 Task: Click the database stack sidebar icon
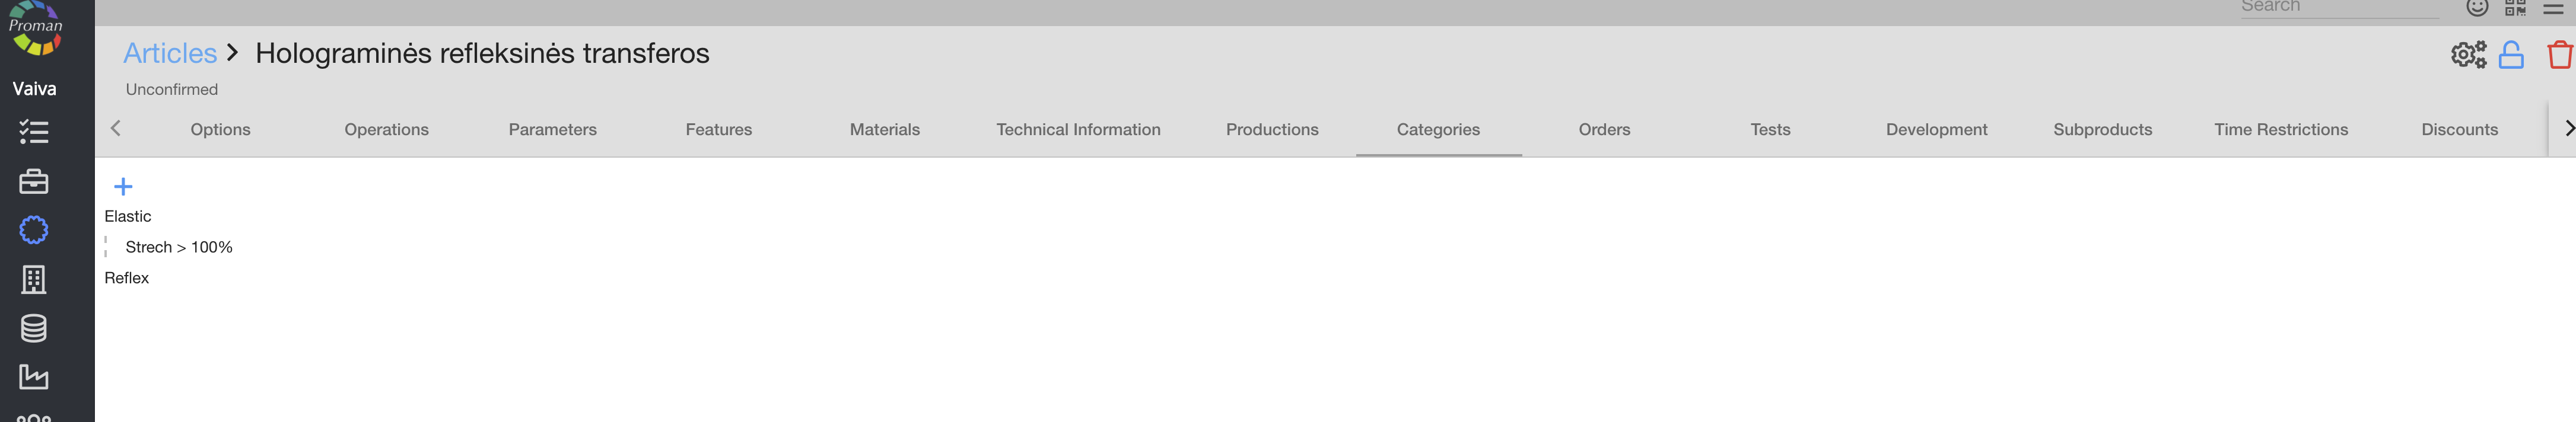[x=33, y=328]
